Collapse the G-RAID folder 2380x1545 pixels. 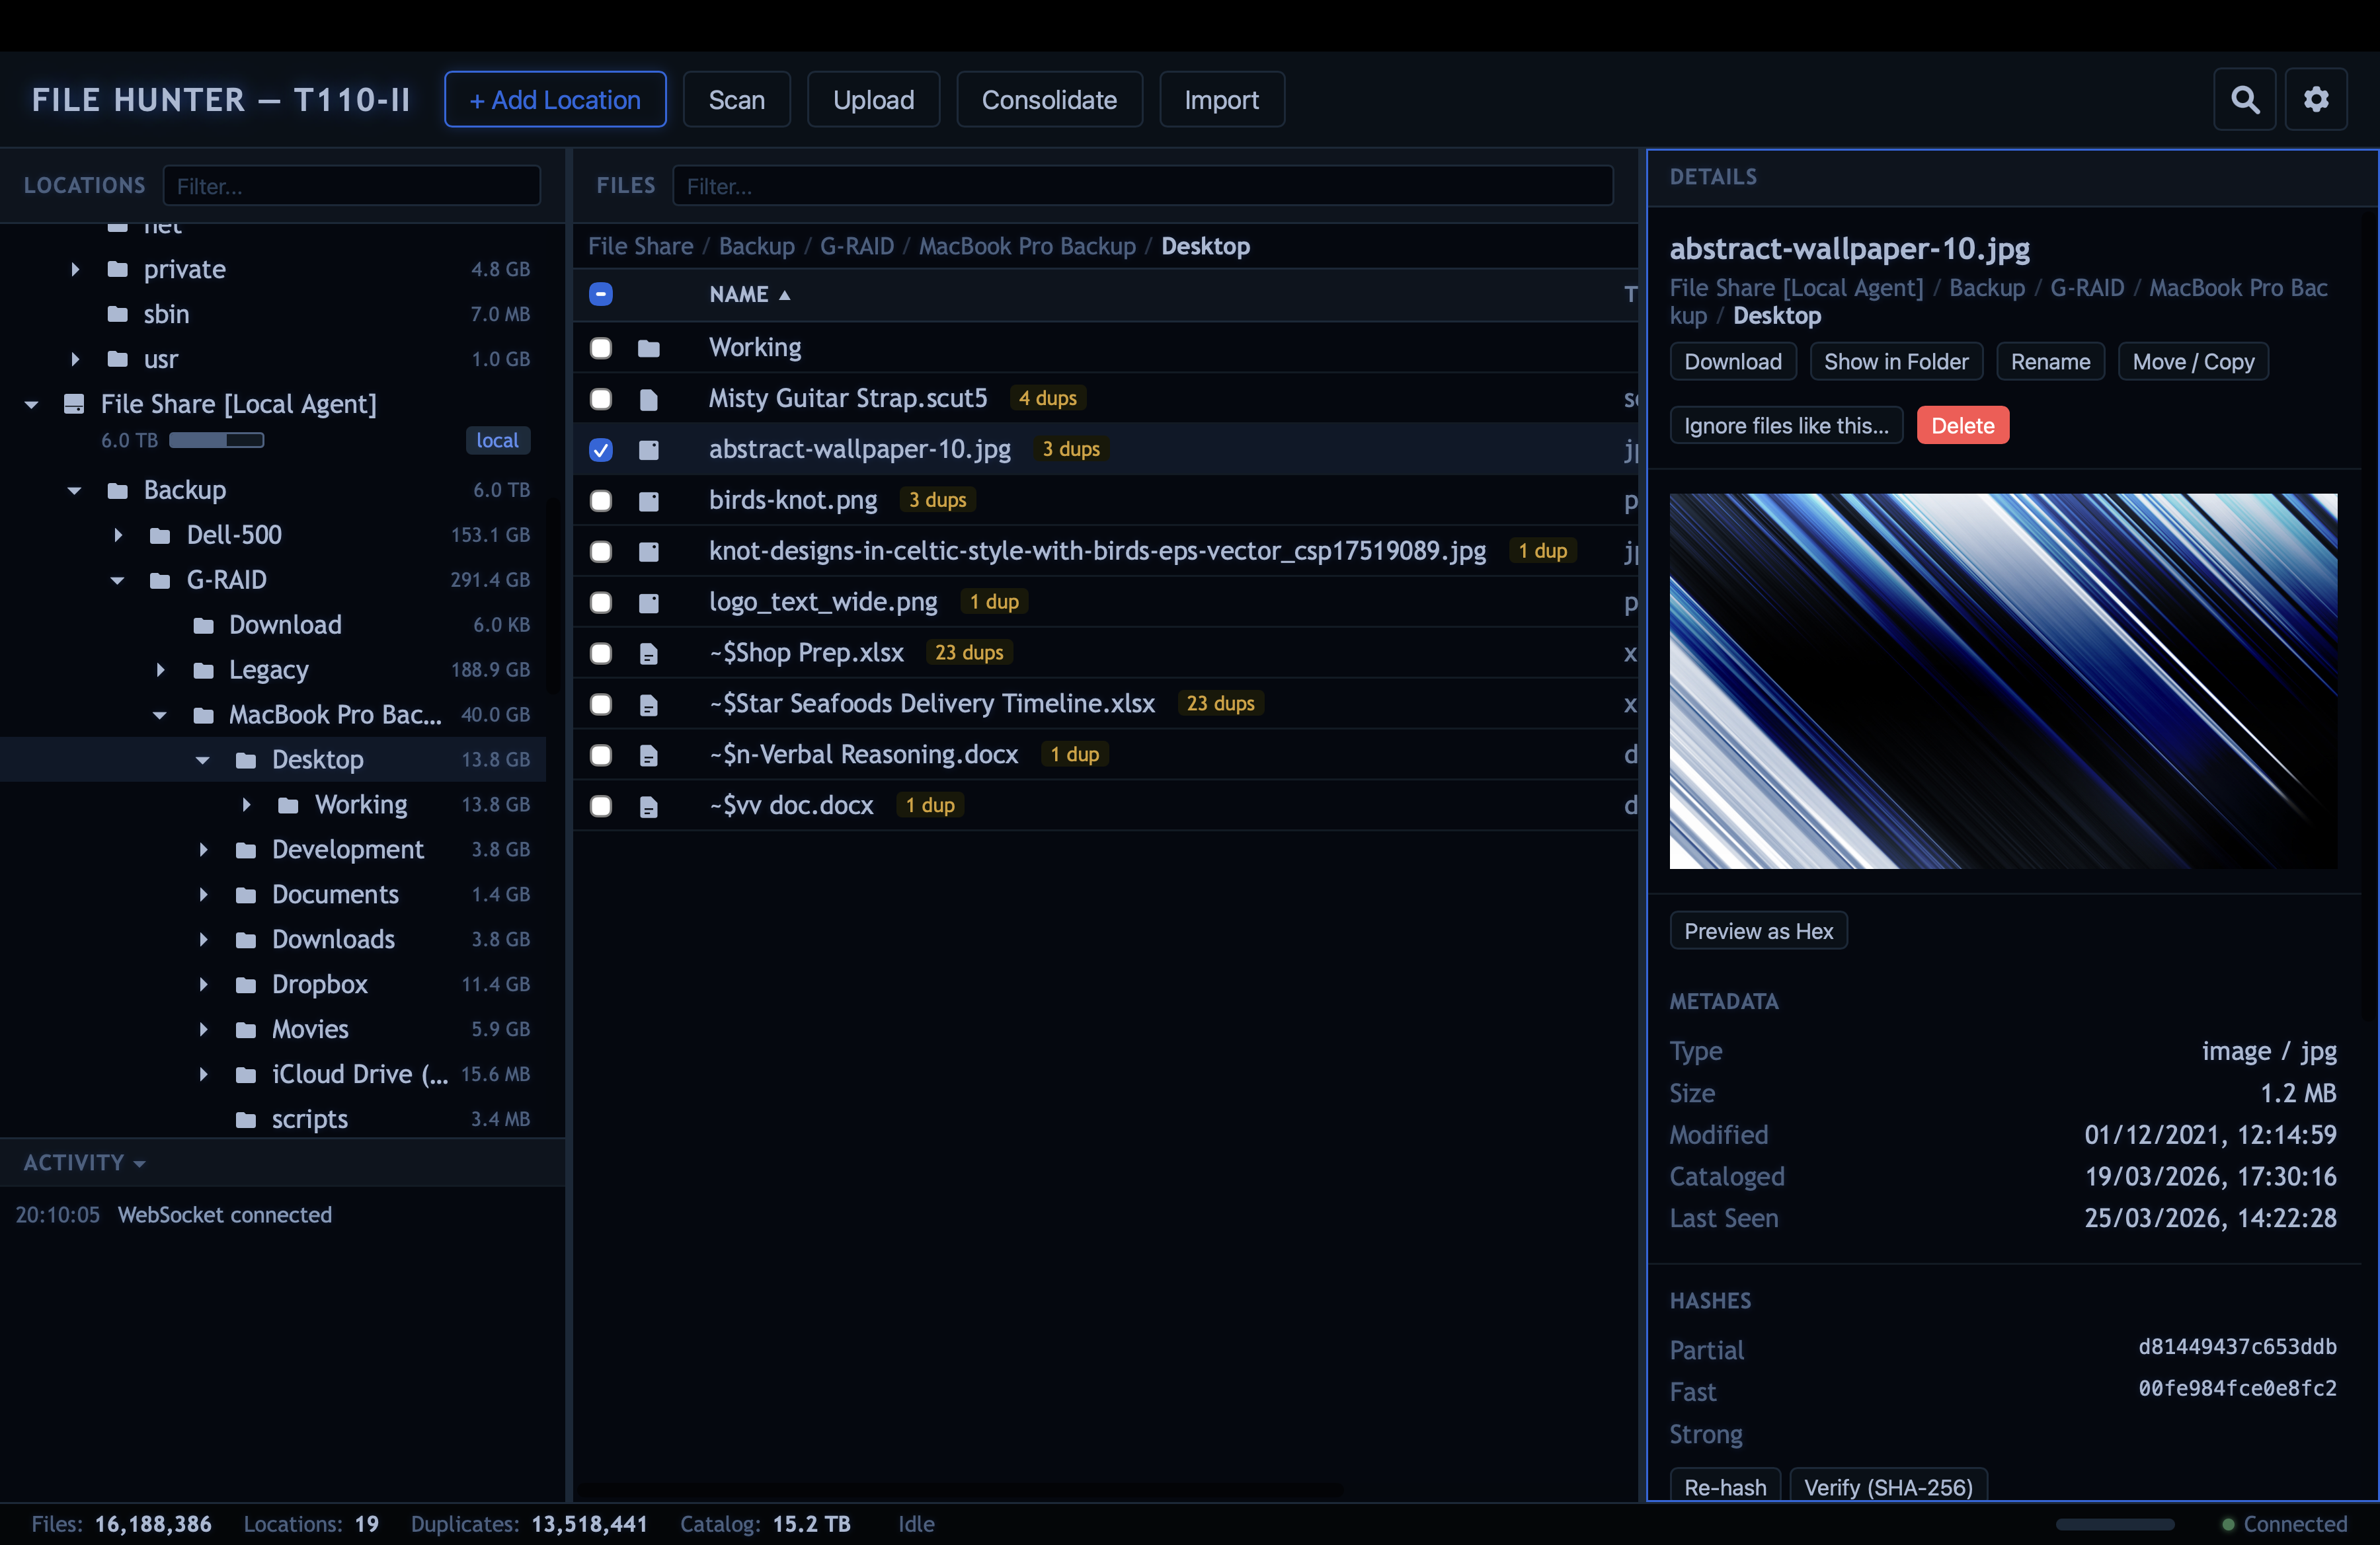[x=116, y=580]
